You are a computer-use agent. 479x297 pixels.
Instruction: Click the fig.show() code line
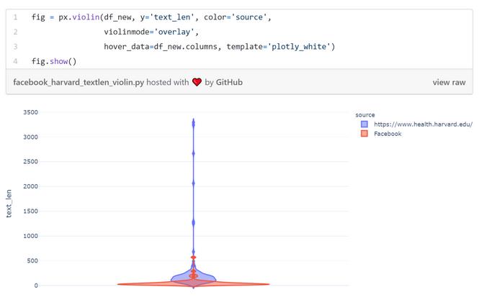pyautogui.click(x=54, y=62)
